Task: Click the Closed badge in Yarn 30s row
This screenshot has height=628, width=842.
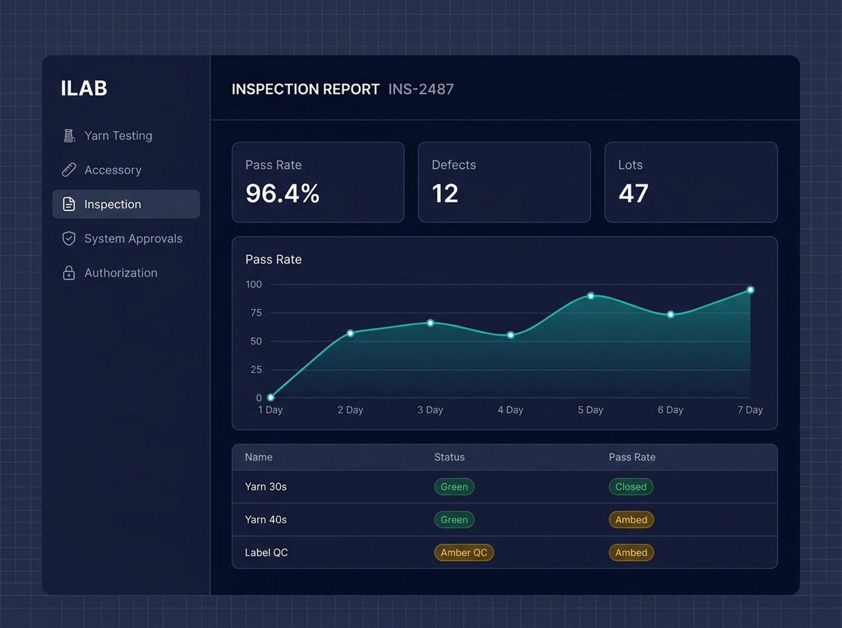Action: tap(631, 487)
